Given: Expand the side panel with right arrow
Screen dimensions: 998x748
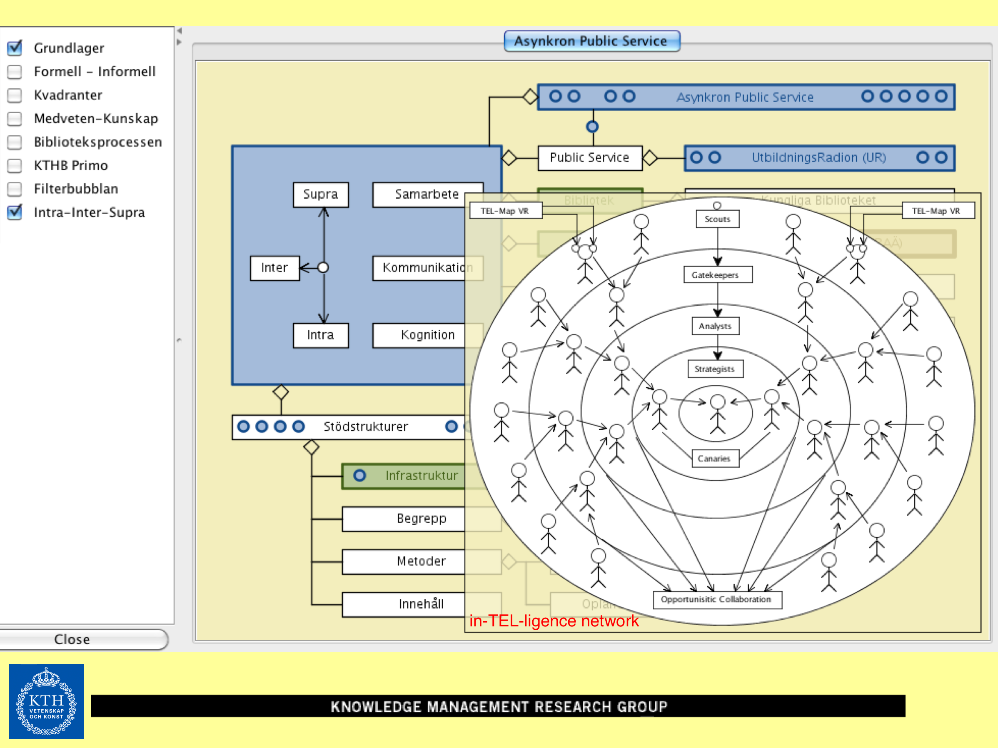Looking at the screenshot, I should 179,42.
